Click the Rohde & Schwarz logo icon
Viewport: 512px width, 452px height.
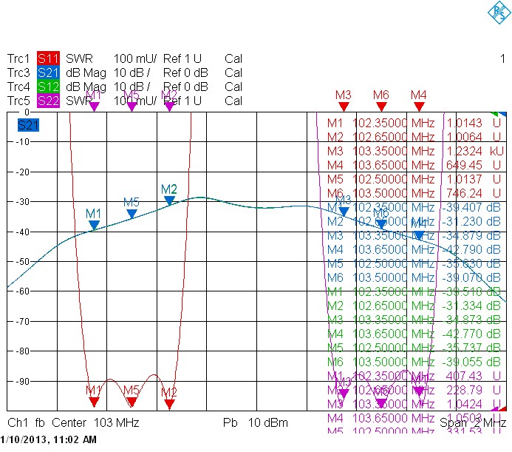tap(499, 12)
